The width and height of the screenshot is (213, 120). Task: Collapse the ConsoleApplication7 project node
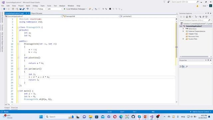tap(181, 26)
